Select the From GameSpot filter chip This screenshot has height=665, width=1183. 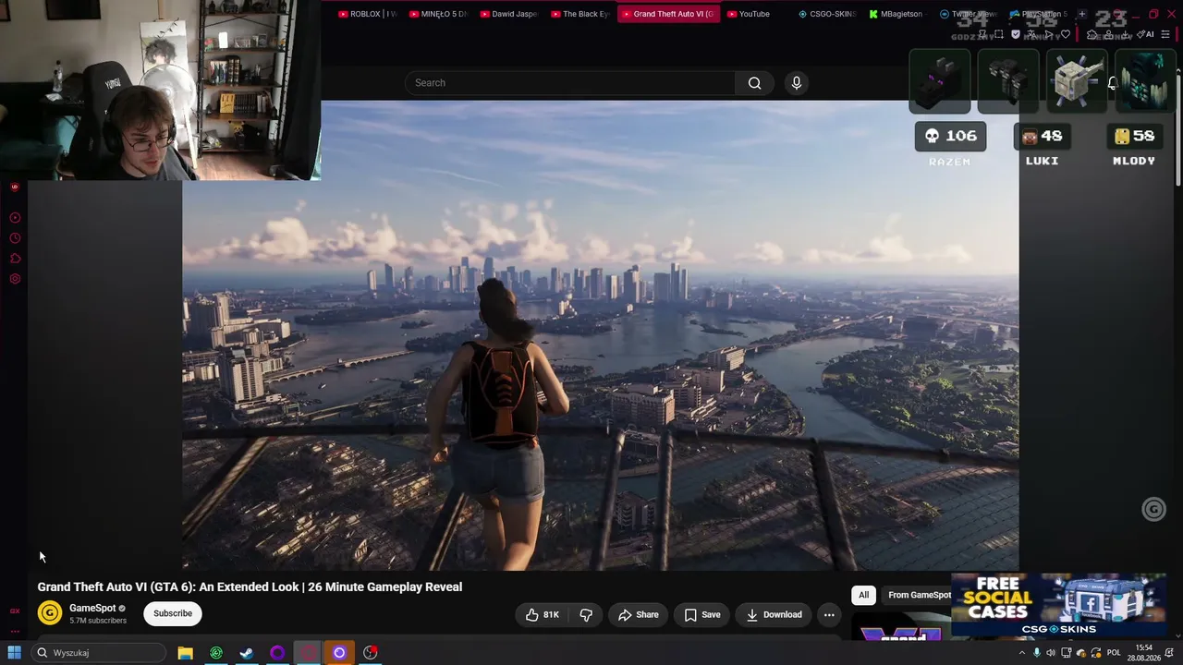point(919,595)
